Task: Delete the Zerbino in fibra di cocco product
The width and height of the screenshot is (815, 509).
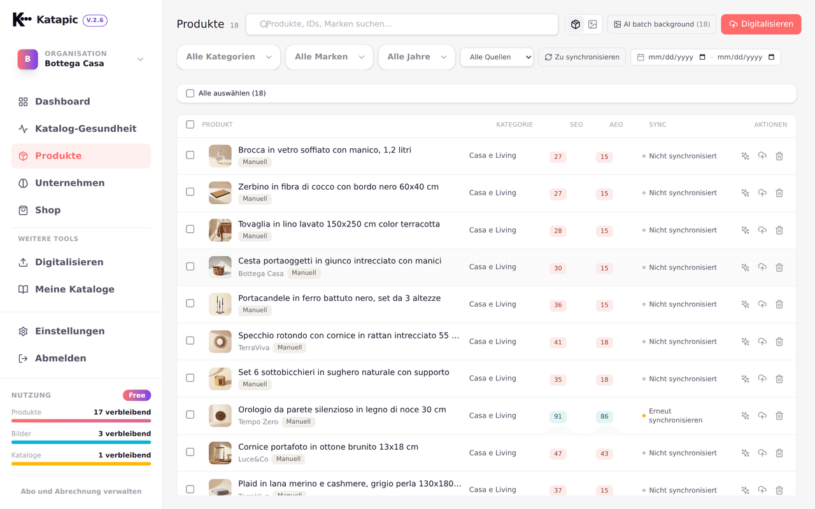Action: tap(779, 193)
